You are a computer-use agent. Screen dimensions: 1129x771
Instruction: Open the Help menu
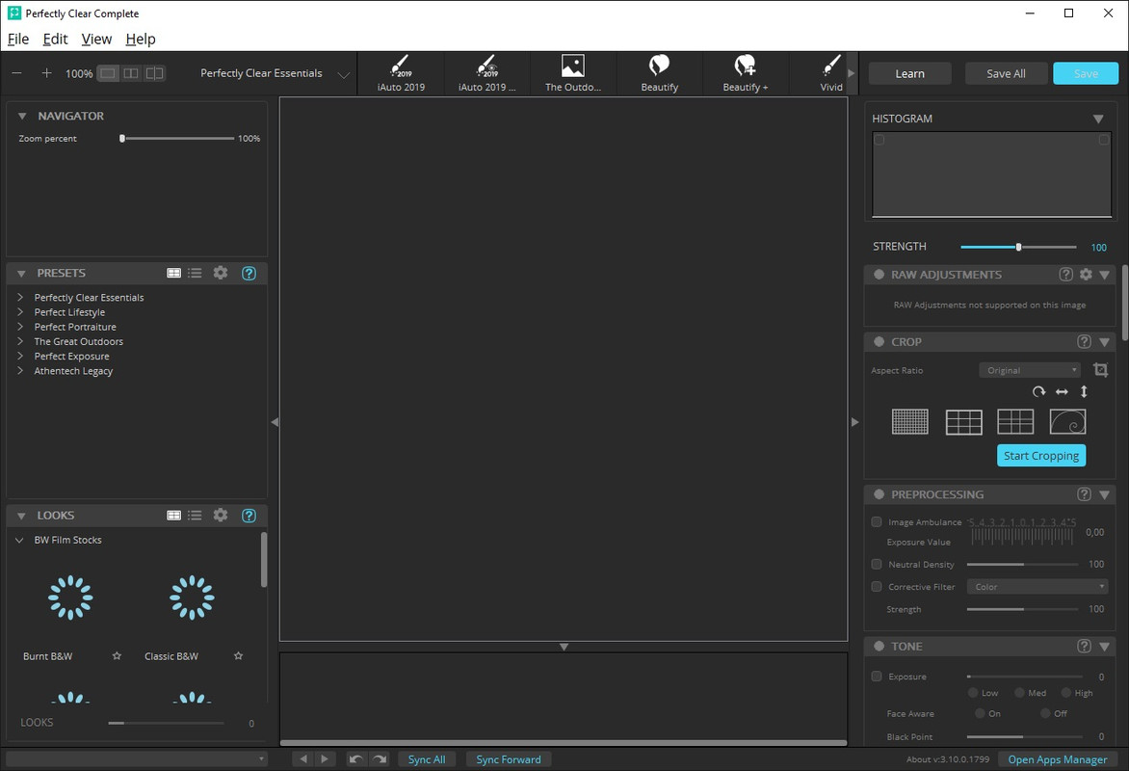point(141,39)
